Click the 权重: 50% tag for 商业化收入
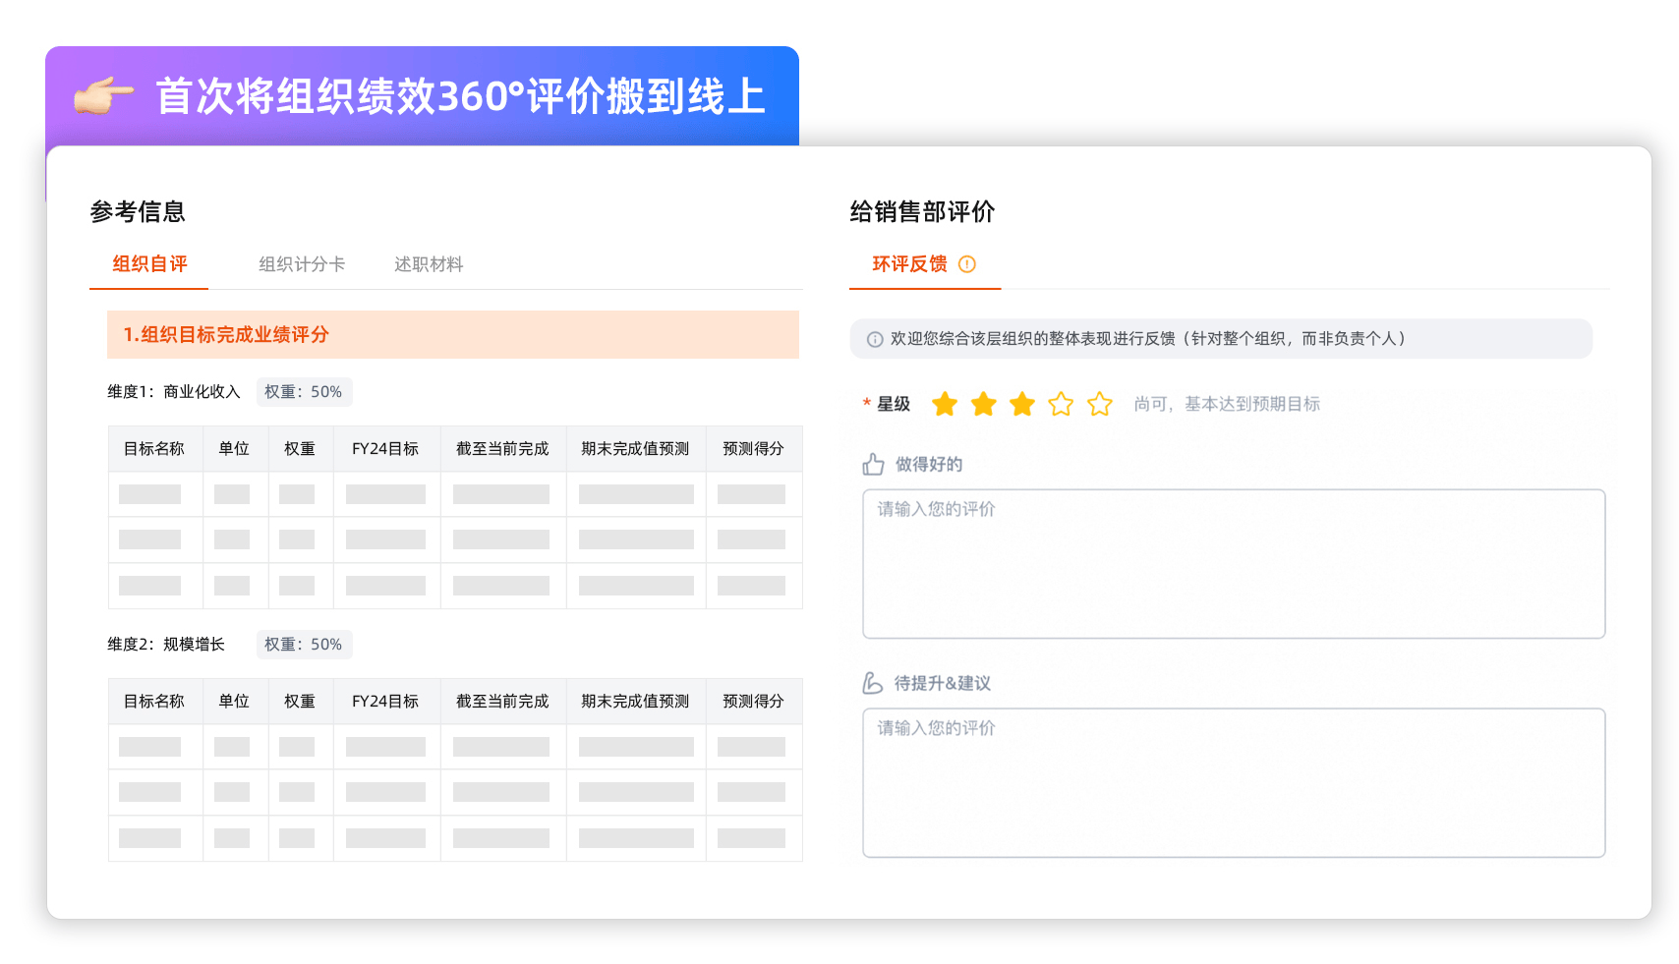1679x964 pixels. 304,392
